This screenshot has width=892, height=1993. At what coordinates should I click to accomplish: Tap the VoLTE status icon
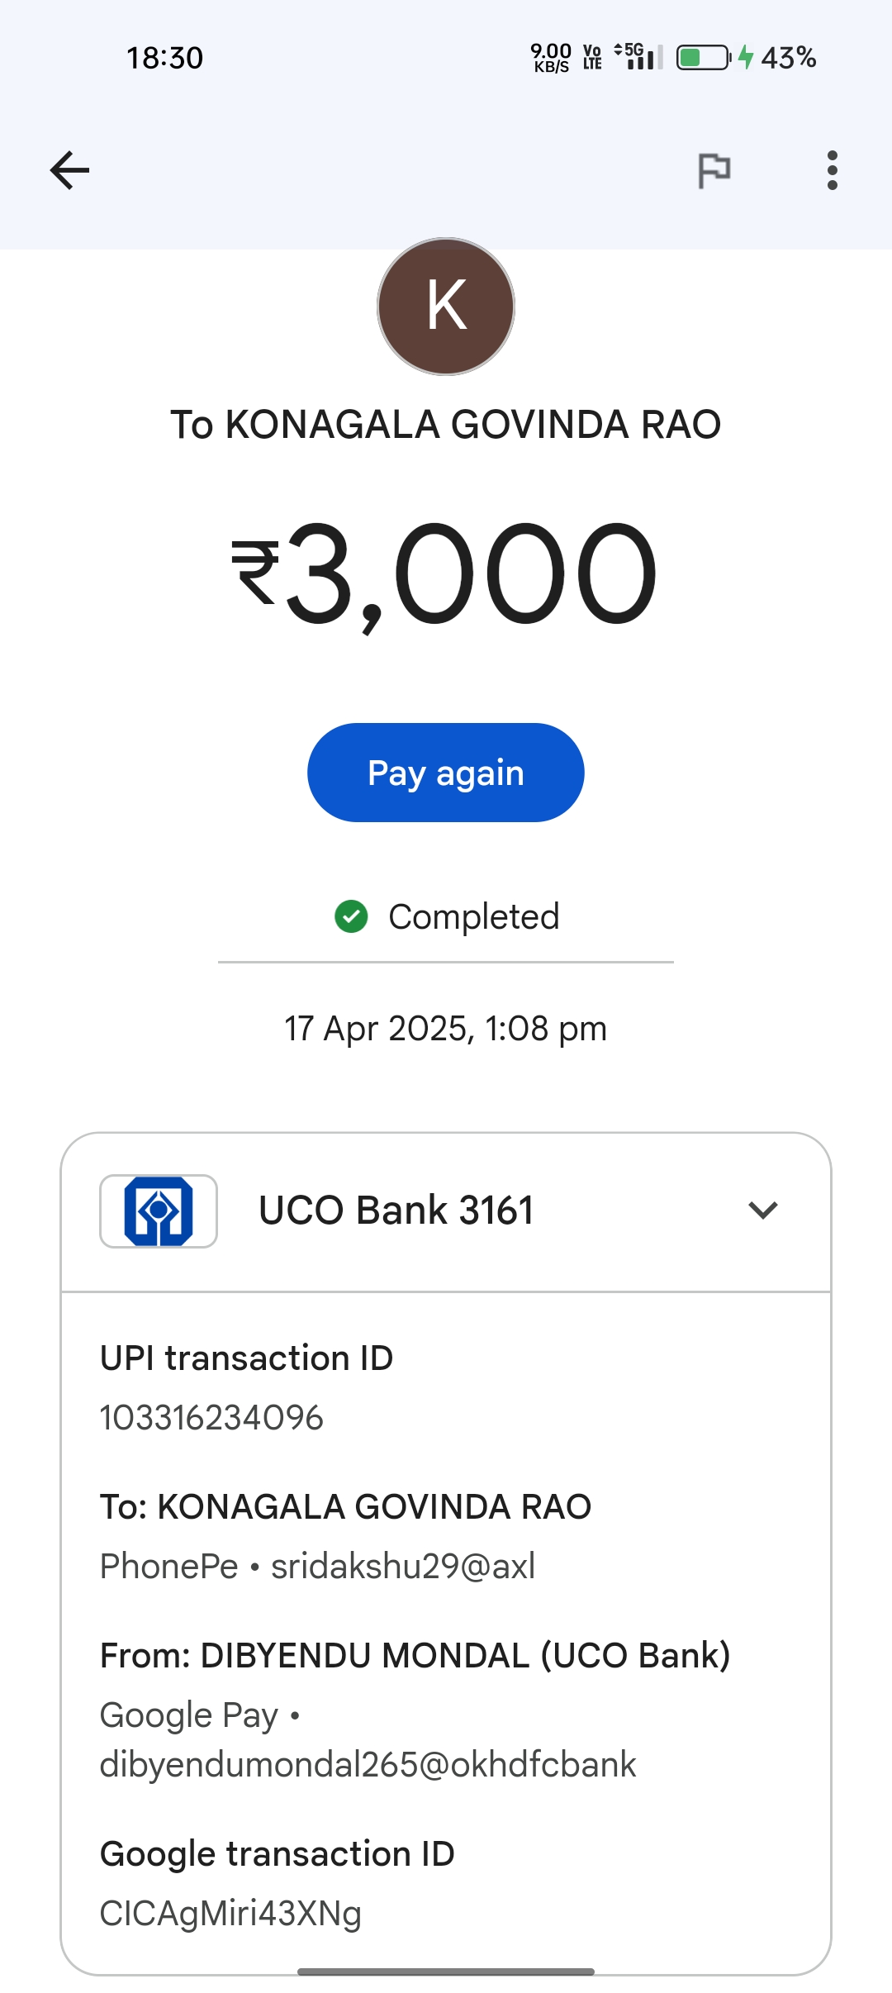[x=592, y=57]
